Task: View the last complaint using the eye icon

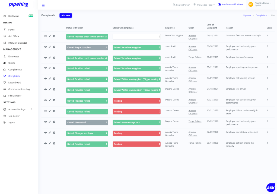Action: pyautogui.click(x=46, y=143)
